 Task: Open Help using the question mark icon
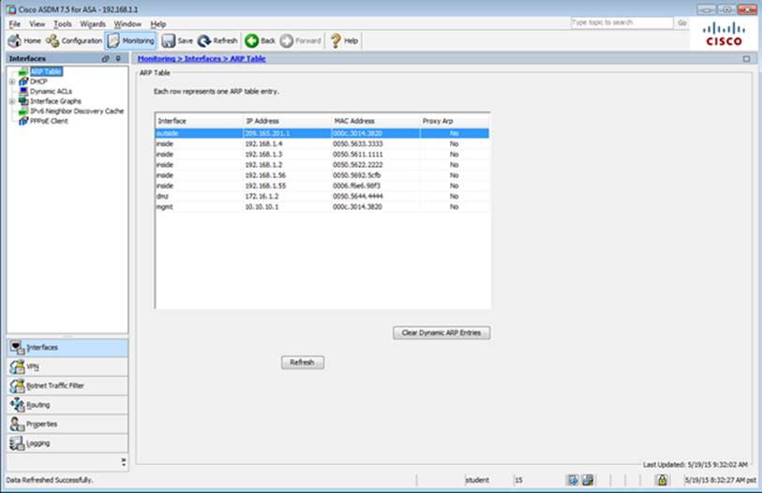(x=335, y=41)
